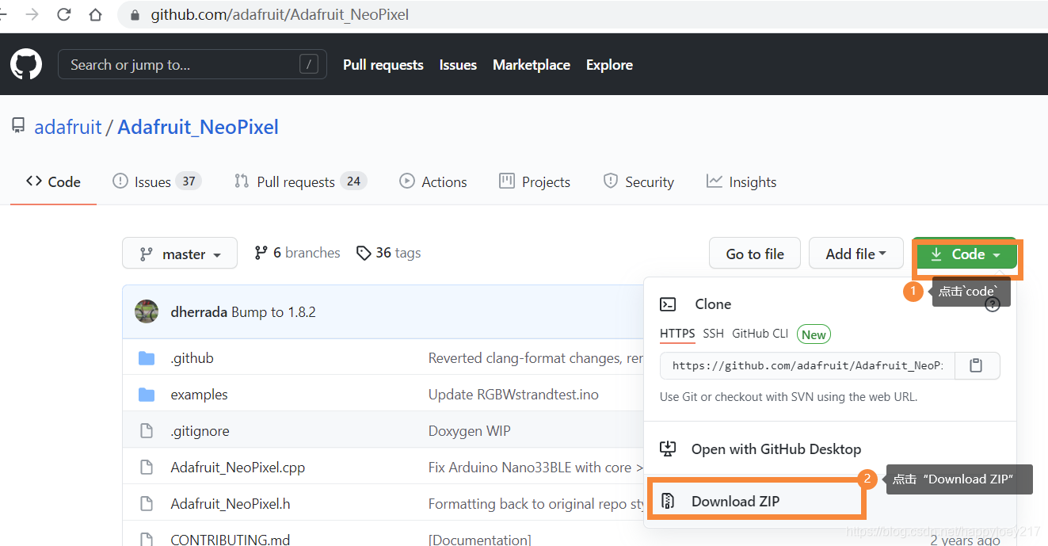Open CONTRIBUTING.md file
1048x546 pixels.
tap(231, 539)
